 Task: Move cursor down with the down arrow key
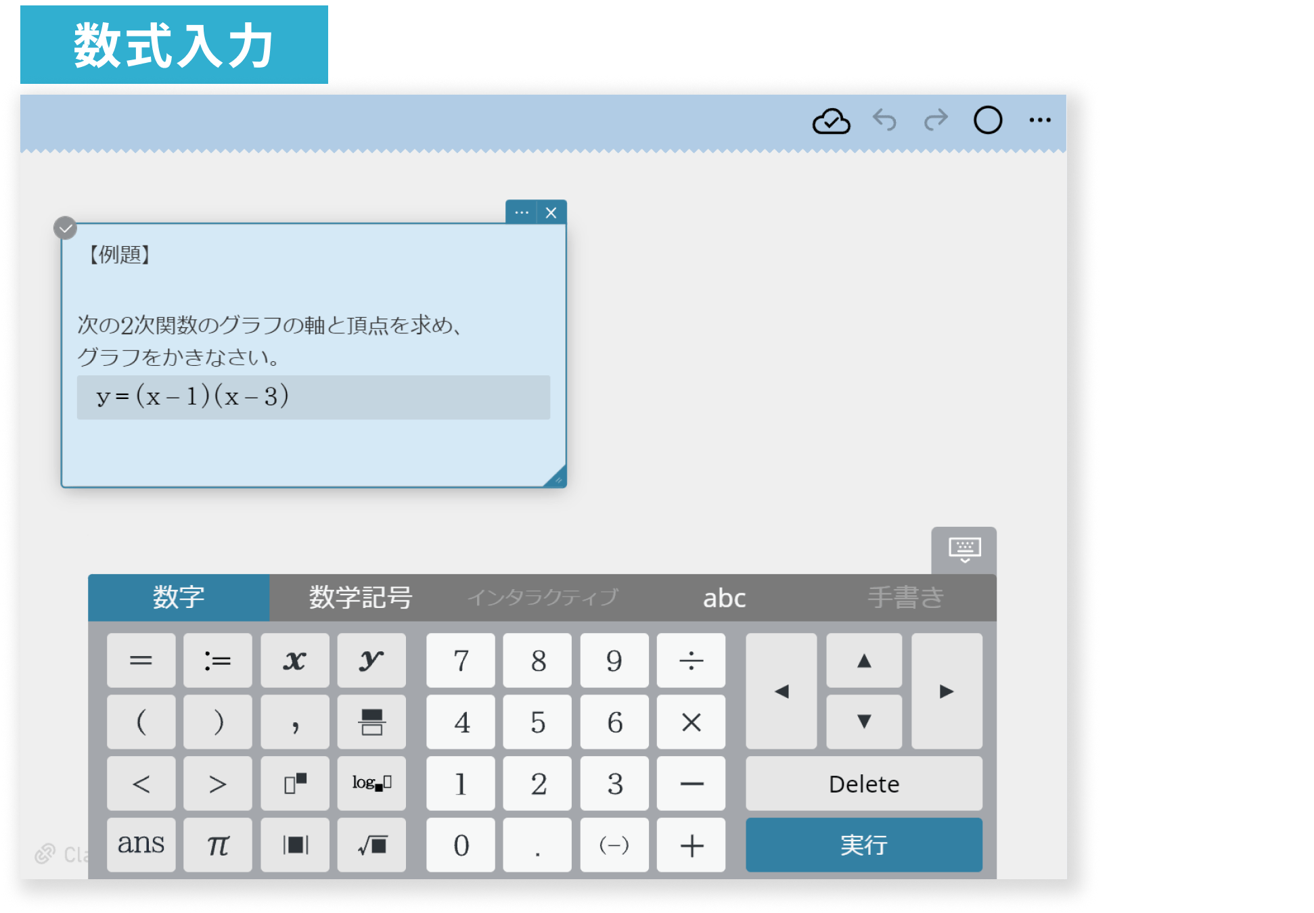point(864,722)
